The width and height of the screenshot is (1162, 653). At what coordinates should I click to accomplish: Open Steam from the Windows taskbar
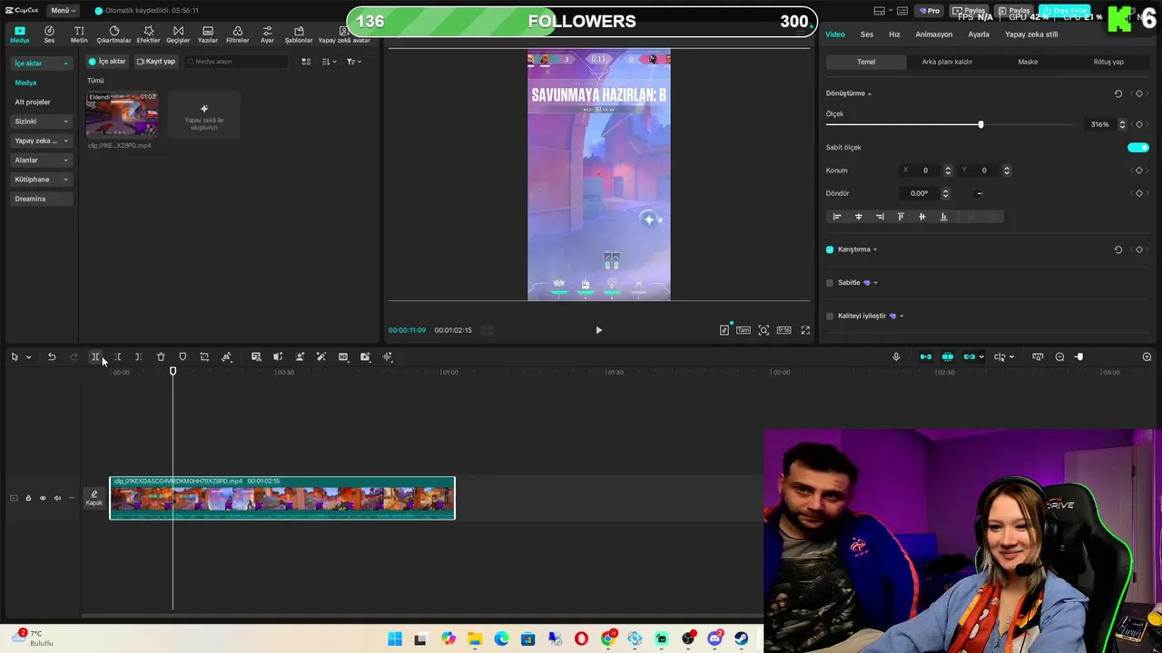coord(741,639)
